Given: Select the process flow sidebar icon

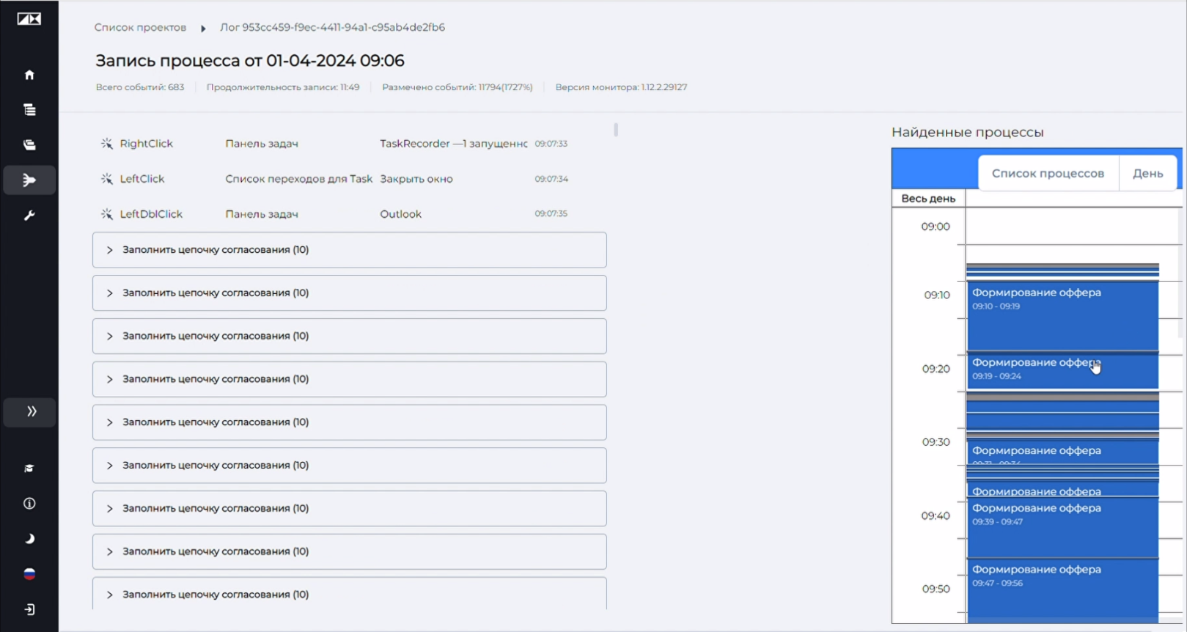Looking at the screenshot, I should tap(29, 180).
